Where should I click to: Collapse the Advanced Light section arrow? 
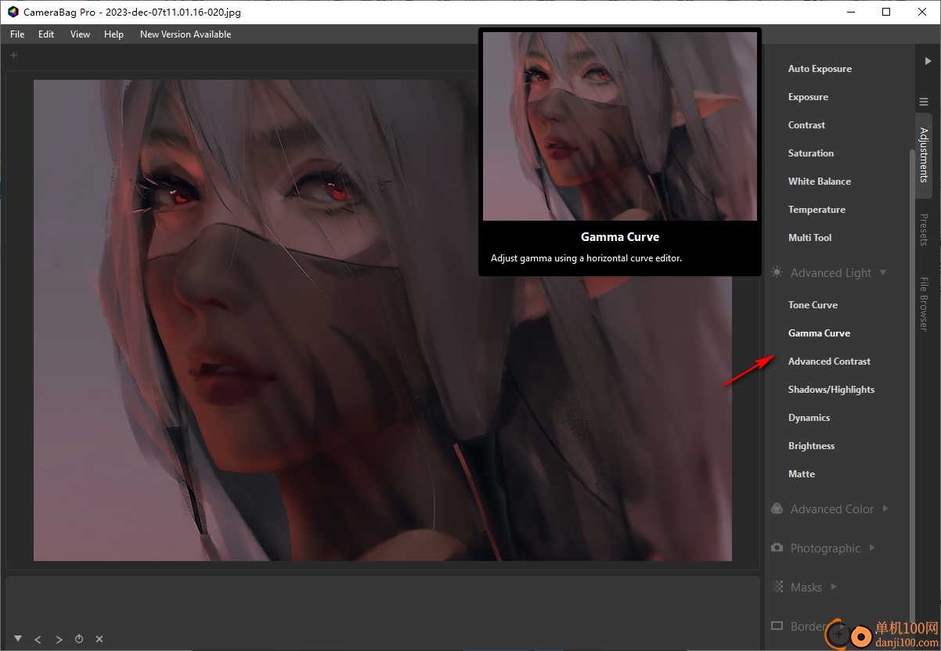coord(883,272)
